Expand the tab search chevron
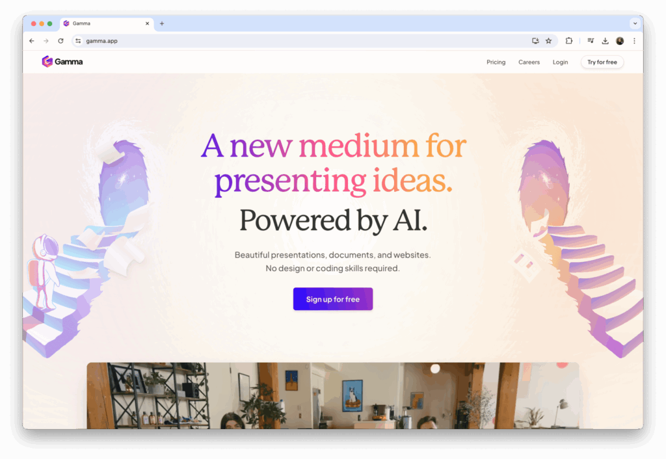666x459 pixels. click(635, 23)
